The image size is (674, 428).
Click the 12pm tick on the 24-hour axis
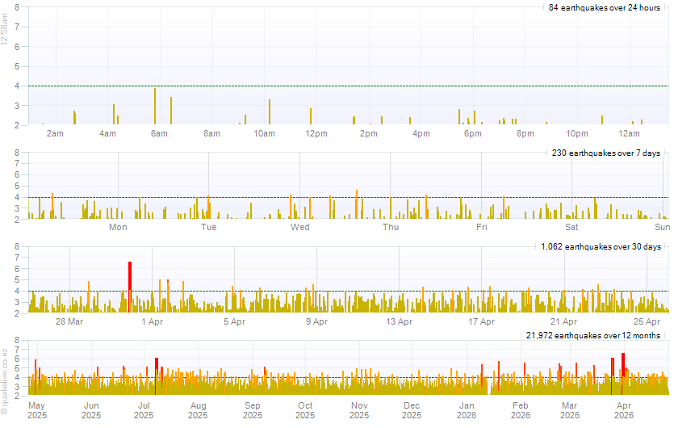pos(316,133)
